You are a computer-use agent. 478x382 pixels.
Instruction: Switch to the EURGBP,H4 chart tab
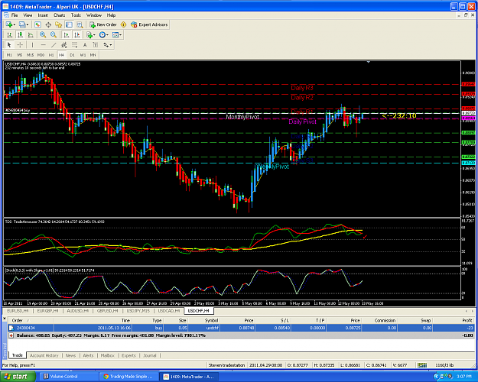pos(47,311)
